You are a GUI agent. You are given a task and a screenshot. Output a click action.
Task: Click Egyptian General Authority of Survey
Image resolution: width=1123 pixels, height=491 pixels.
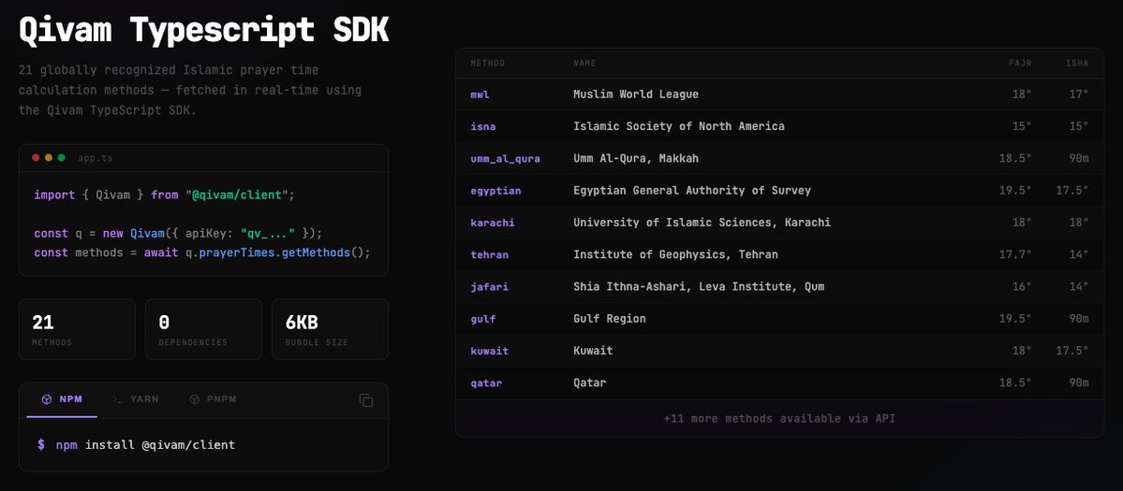click(692, 191)
